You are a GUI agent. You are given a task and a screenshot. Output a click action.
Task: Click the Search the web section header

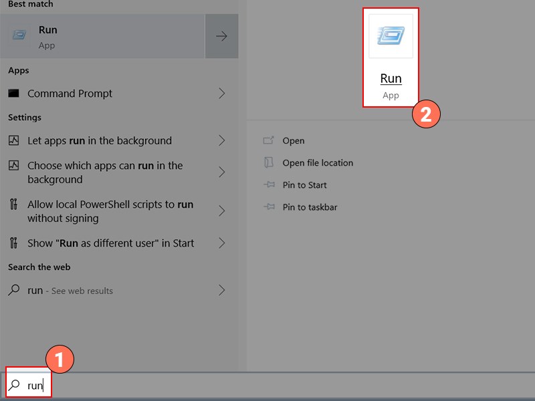pos(39,267)
